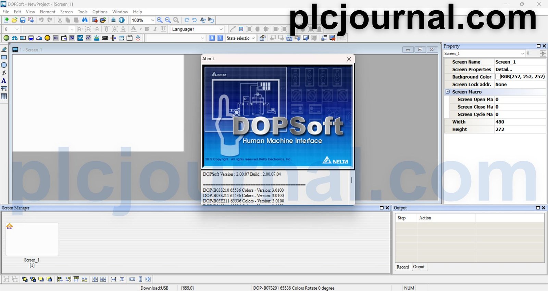Open the State selection dropdown
Viewport: 548px width, 291px height.
[x=253, y=38]
